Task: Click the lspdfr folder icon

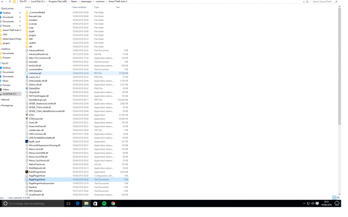Action: (27, 32)
